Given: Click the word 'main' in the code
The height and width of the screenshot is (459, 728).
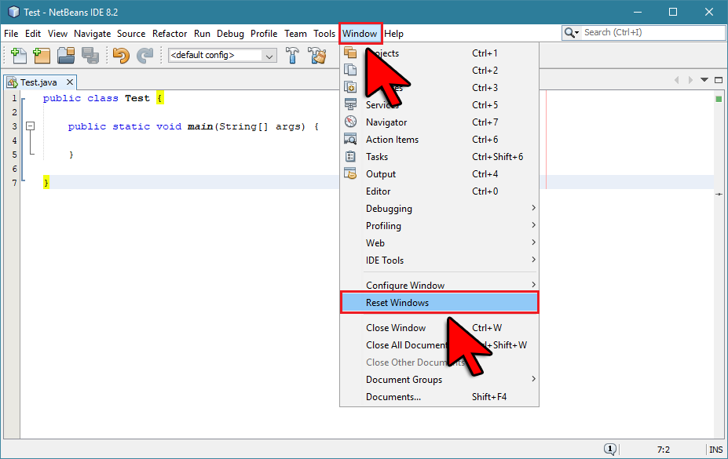Looking at the screenshot, I should coord(200,126).
